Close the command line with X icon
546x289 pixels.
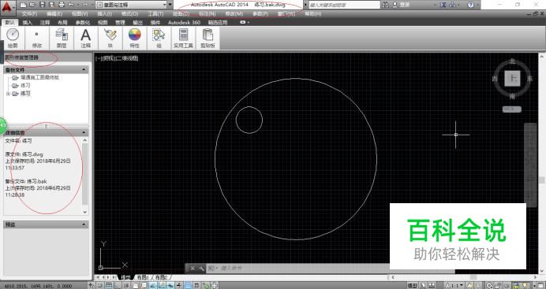193,269
